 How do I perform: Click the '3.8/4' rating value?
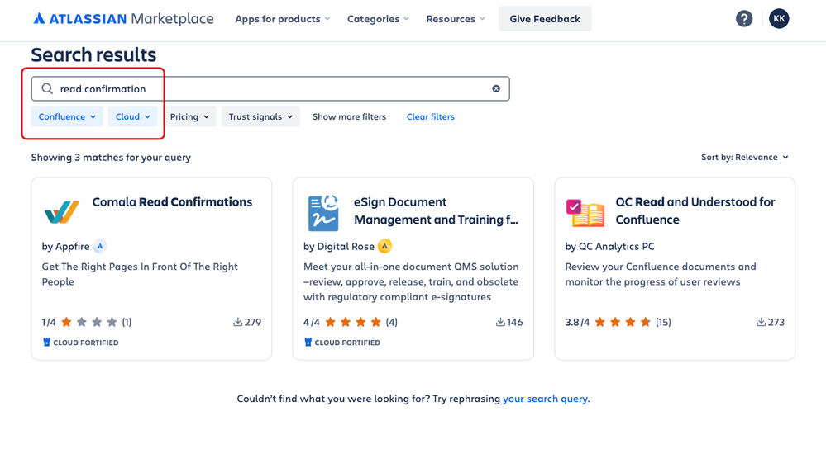[x=577, y=322]
